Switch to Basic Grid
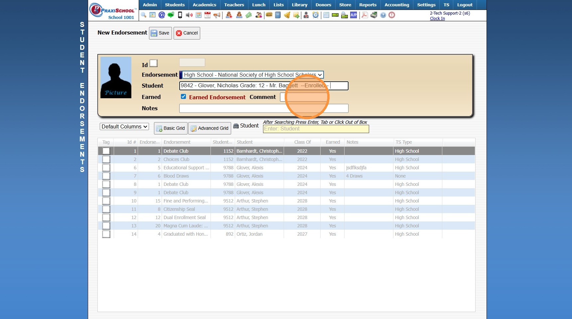The width and height of the screenshot is (572, 319). 171,128
